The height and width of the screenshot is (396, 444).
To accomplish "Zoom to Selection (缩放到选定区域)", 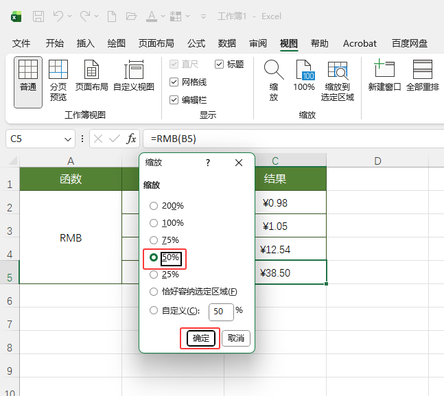I will [337, 82].
